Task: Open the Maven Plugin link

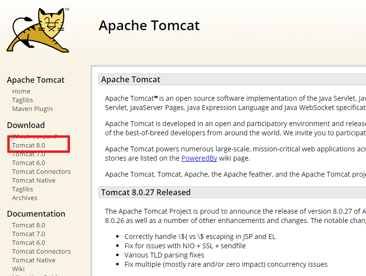Action: tap(33, 109)
